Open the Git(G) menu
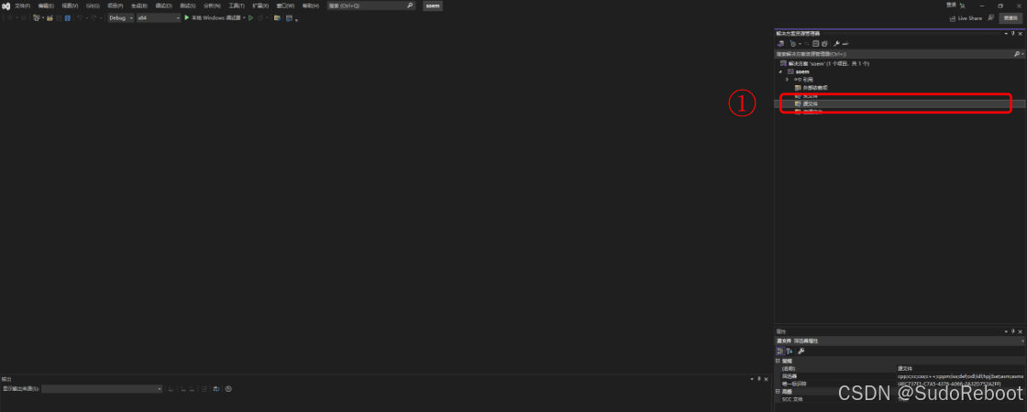Screen dimensions: 1027x412 pyautogui.click(x=93, y=5)
